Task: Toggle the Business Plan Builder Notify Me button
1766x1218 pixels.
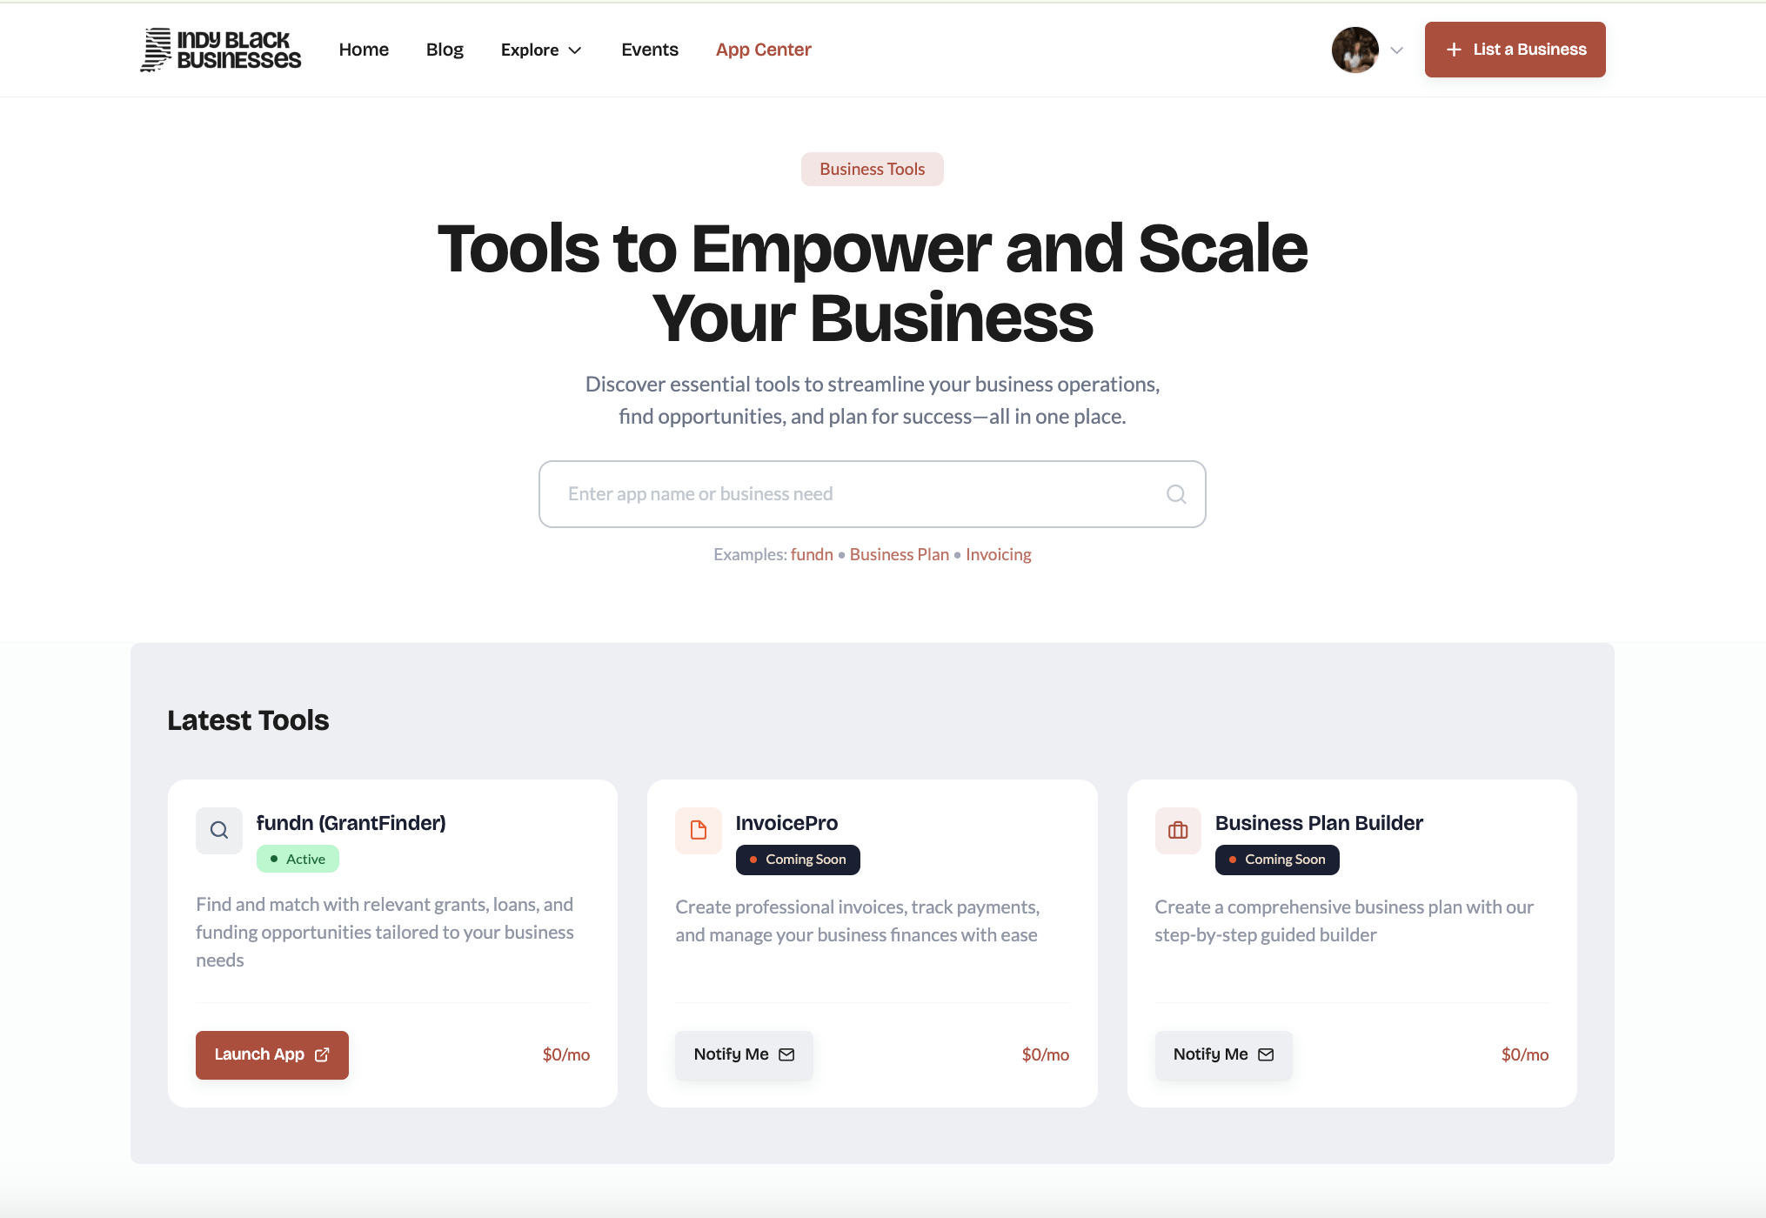Action: coord(1221,1054)
